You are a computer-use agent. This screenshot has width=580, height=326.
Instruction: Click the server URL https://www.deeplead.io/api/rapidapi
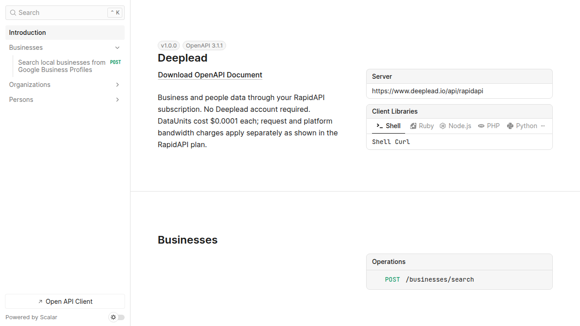click(x=427, y=91)
